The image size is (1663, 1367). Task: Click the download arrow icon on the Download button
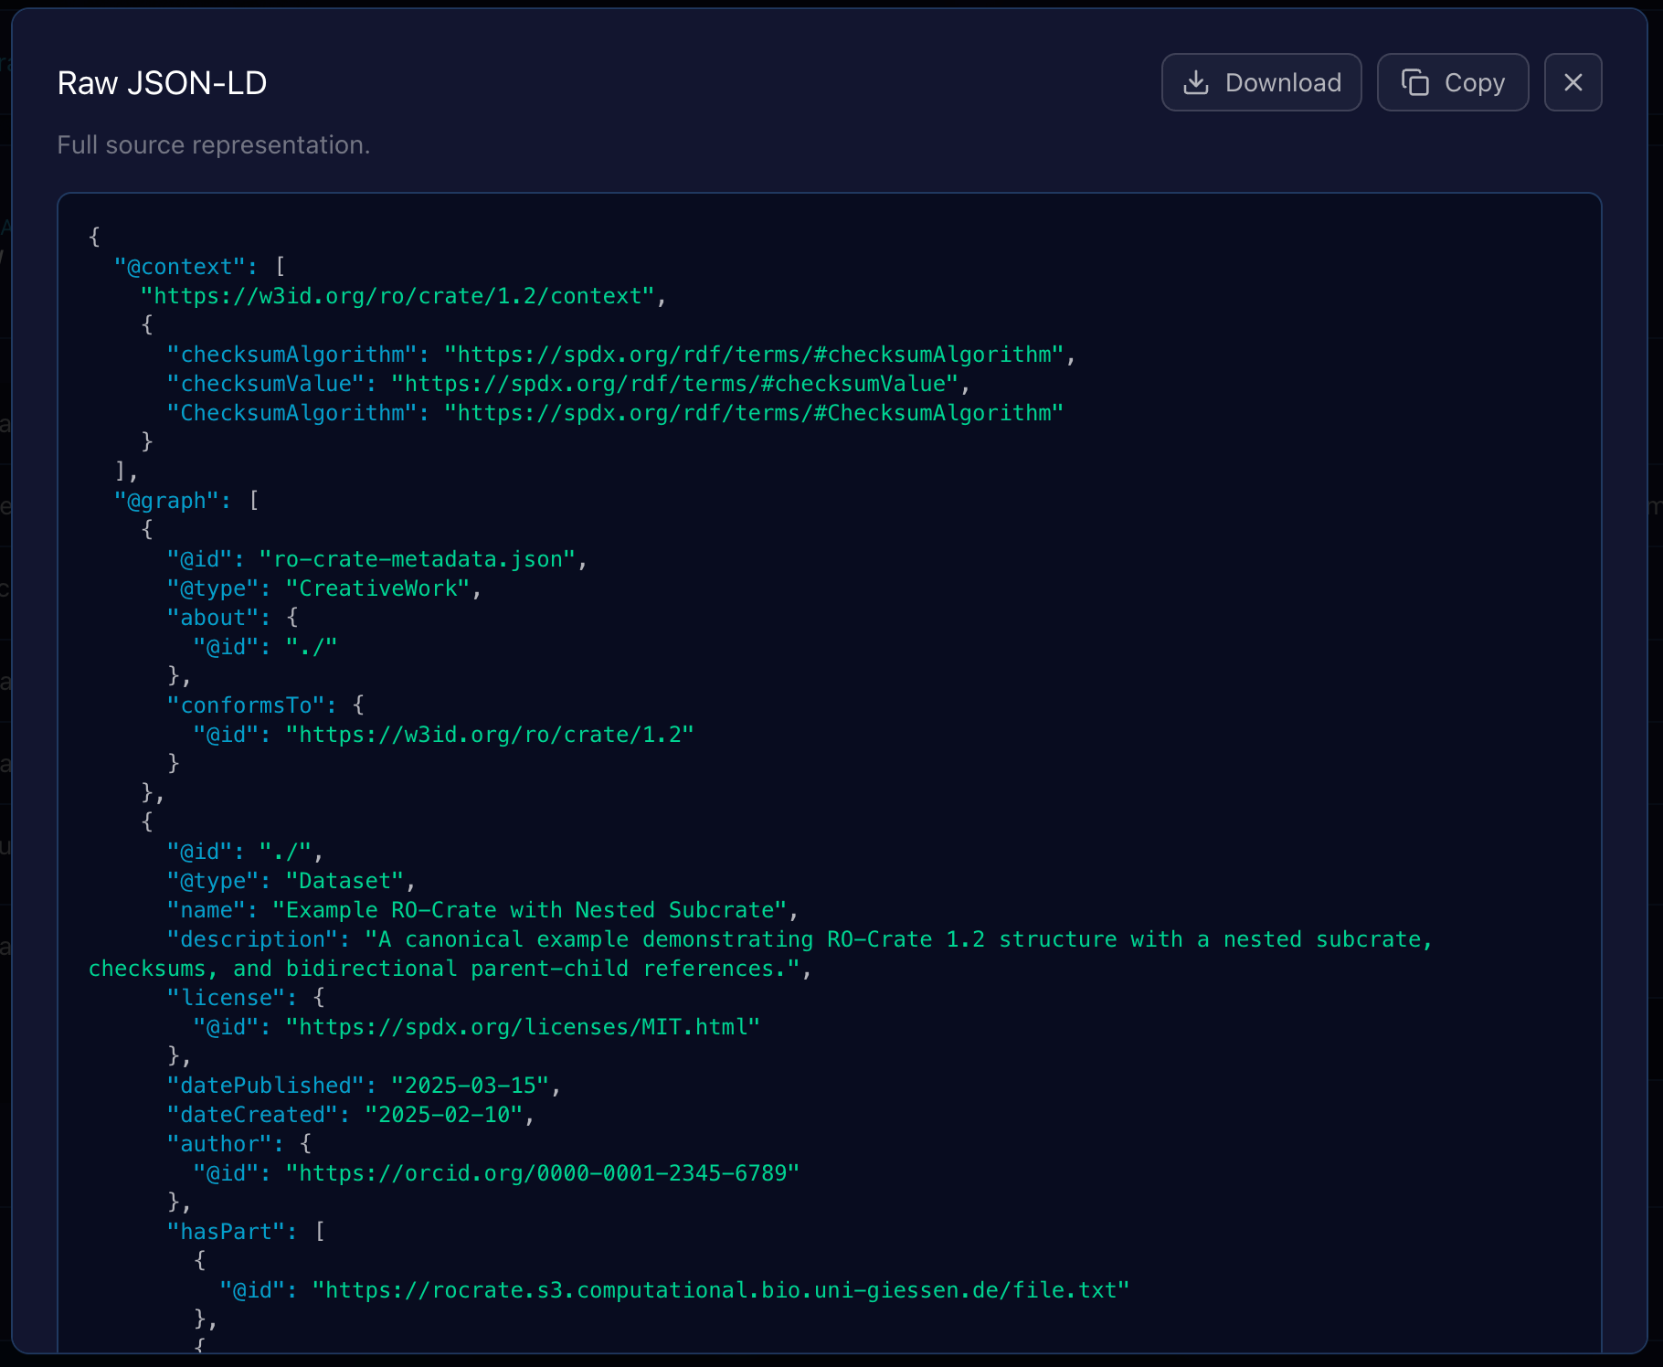(x=1197, y=82)
